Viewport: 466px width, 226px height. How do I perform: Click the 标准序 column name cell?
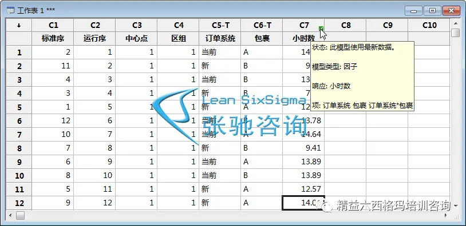[x=53, y=38]
